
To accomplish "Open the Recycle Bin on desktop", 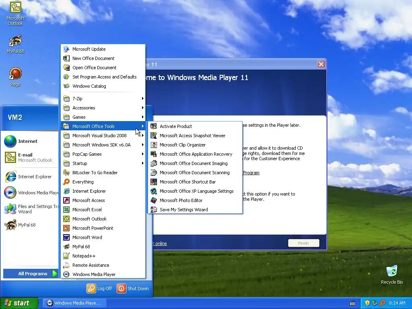I will (x=392, y=275).
